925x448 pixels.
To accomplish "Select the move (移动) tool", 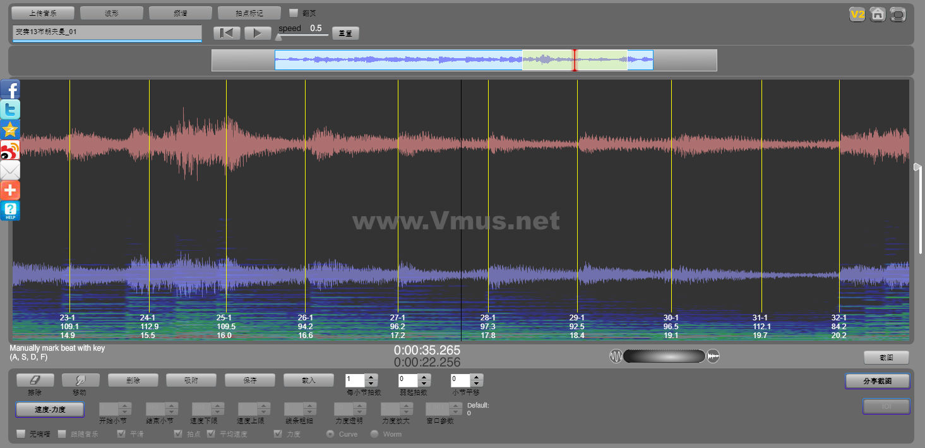I will pos(81,380).
